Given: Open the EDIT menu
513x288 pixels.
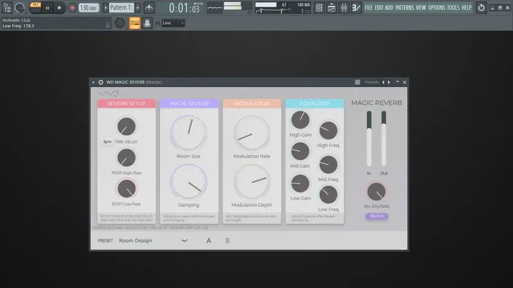Looking at the screenshot, I should click(379, 8).
